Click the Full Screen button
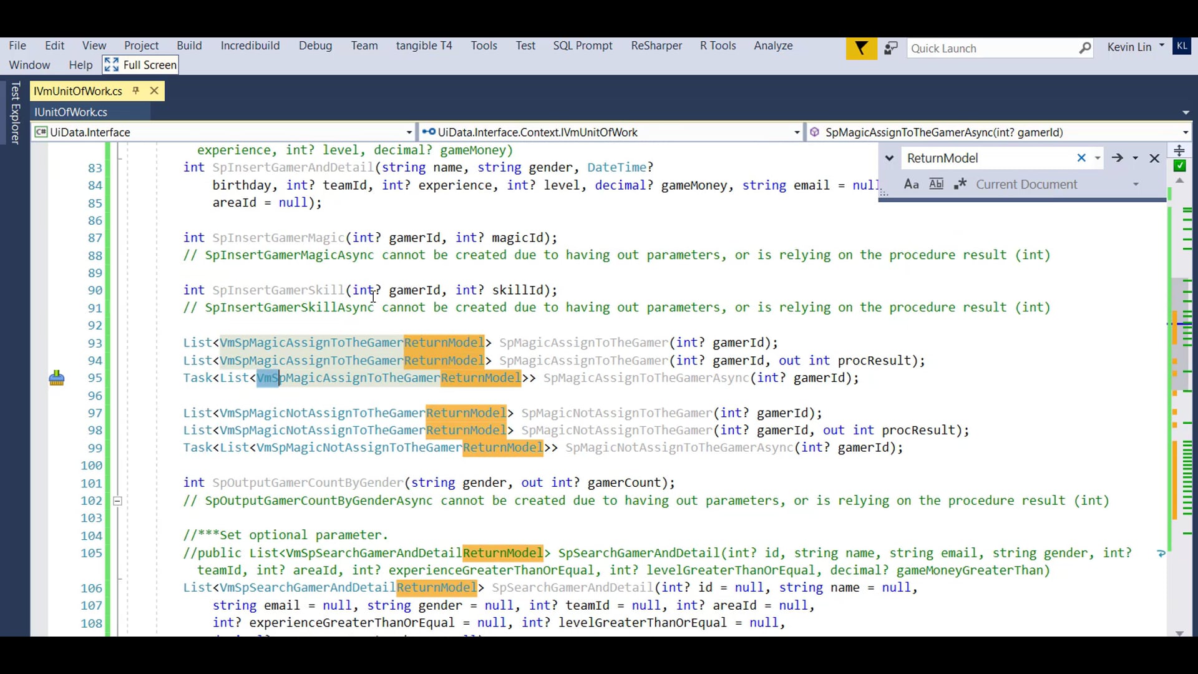 140,64
